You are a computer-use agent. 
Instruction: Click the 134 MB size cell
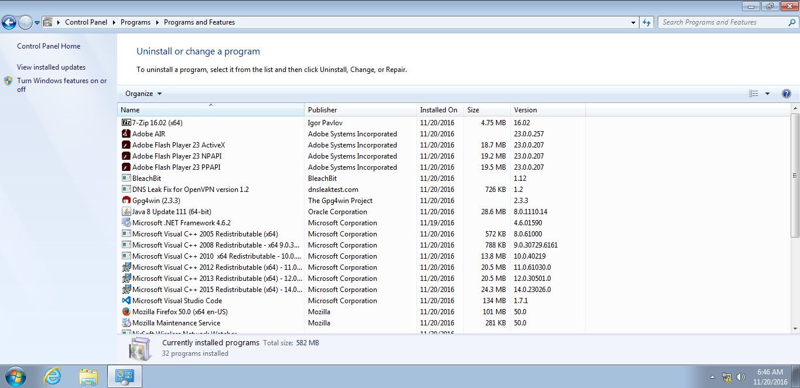(494, 301)
